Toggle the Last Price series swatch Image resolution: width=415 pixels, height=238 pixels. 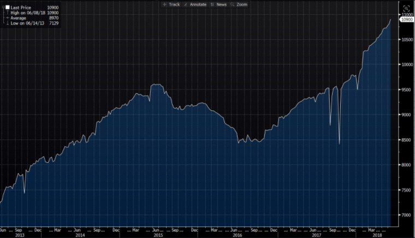8,8
